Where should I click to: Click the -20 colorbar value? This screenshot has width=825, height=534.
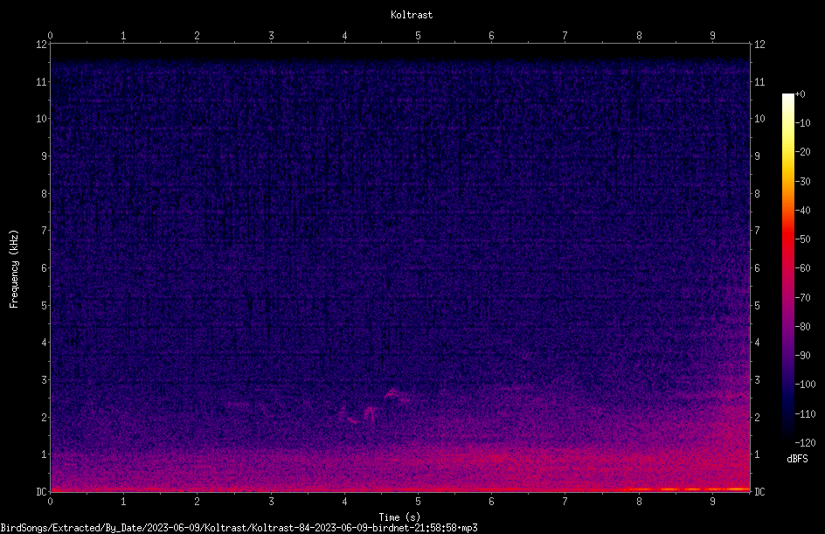click(802, 151)
